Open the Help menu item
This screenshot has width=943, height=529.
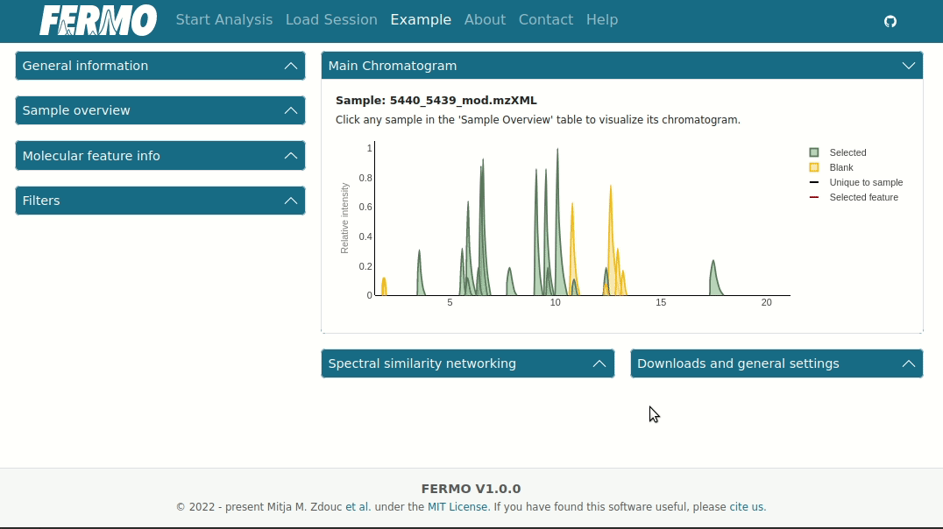[602, 20]
